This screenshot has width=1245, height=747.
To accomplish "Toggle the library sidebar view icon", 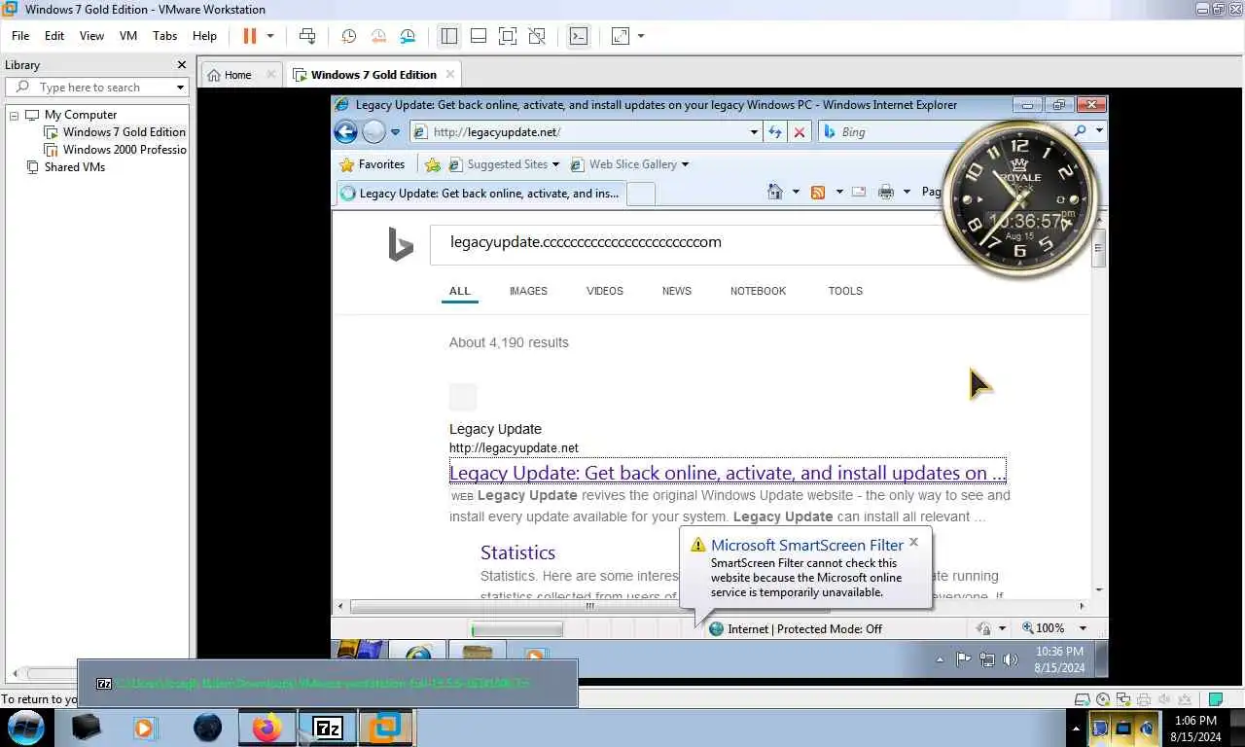I will [x=448, y=36].
